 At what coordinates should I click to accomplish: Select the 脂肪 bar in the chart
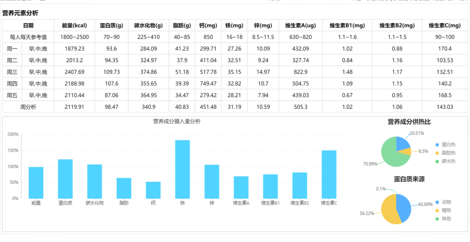click(x=124, y=188)
